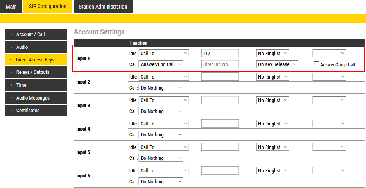Open Input 2 No Ringlist dropdown
The height and width of the screenshot is (188, 366).
[273, 77]
